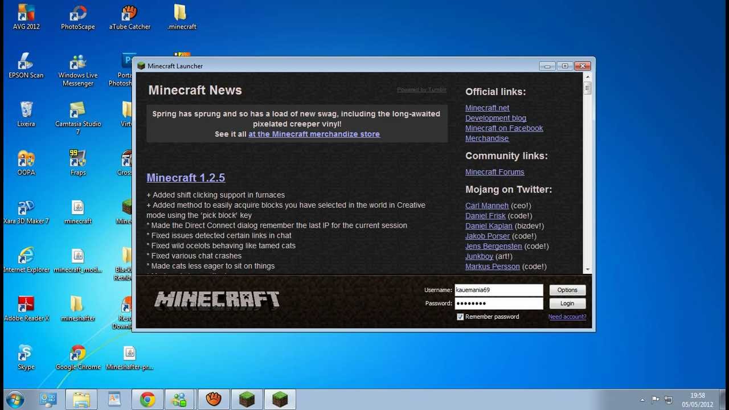729x410 pixels.
Task: Open Daniel Frisk's Twitter link
Action: pyautogui.click(x=485, y=216)
